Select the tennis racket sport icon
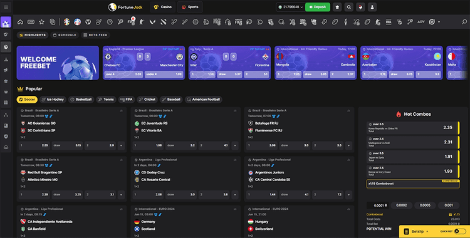 pyautogui.click(x=120, y=22)
